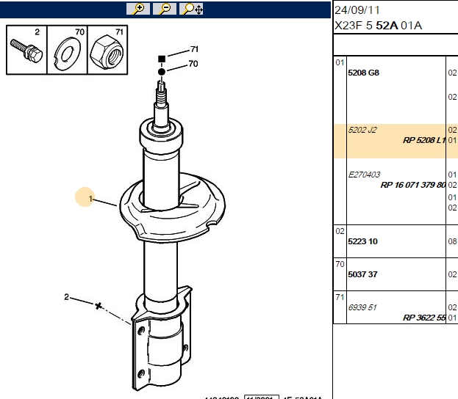Click the zoom in magnifier icon
The height and width of the screenshot is (399, 458).
138,9
